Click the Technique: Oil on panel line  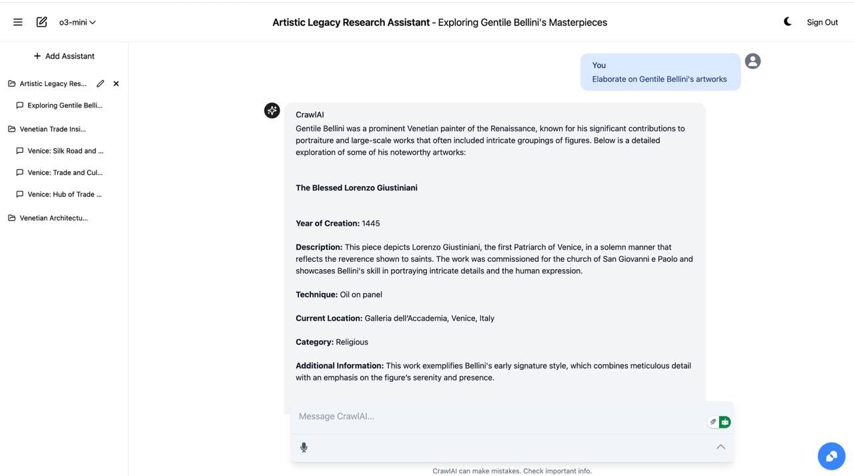(x=339, y=294)
